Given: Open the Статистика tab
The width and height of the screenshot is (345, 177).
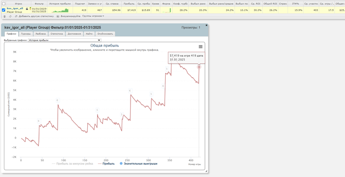Looking at the screenshot, I should click(57, 34).
